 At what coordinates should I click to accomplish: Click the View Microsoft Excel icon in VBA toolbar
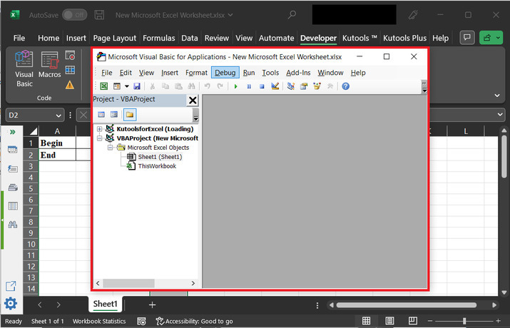pos(103,86)
